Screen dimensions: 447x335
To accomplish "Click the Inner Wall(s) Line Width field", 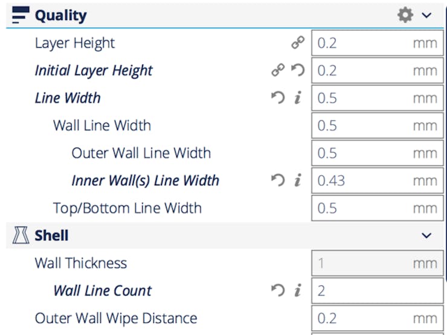I will coord(378,180).
